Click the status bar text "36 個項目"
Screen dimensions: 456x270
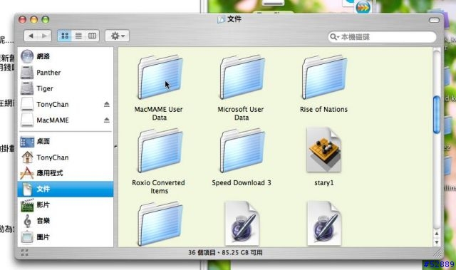coord(202,253)
